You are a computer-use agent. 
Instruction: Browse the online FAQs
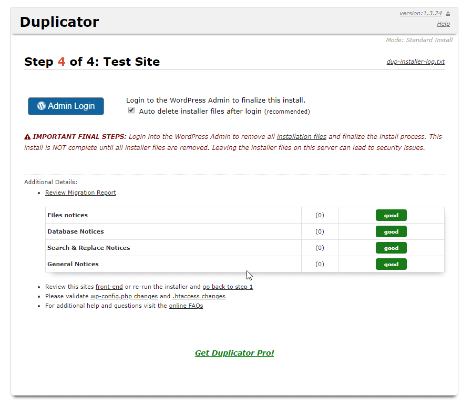[x=187, y=306]
